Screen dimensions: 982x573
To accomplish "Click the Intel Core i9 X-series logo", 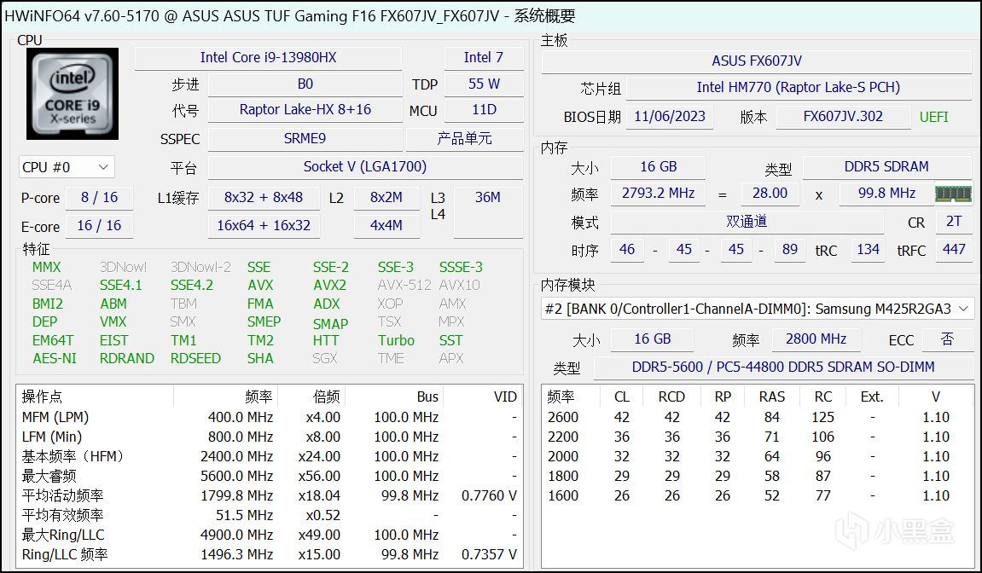I will point(73,94).
